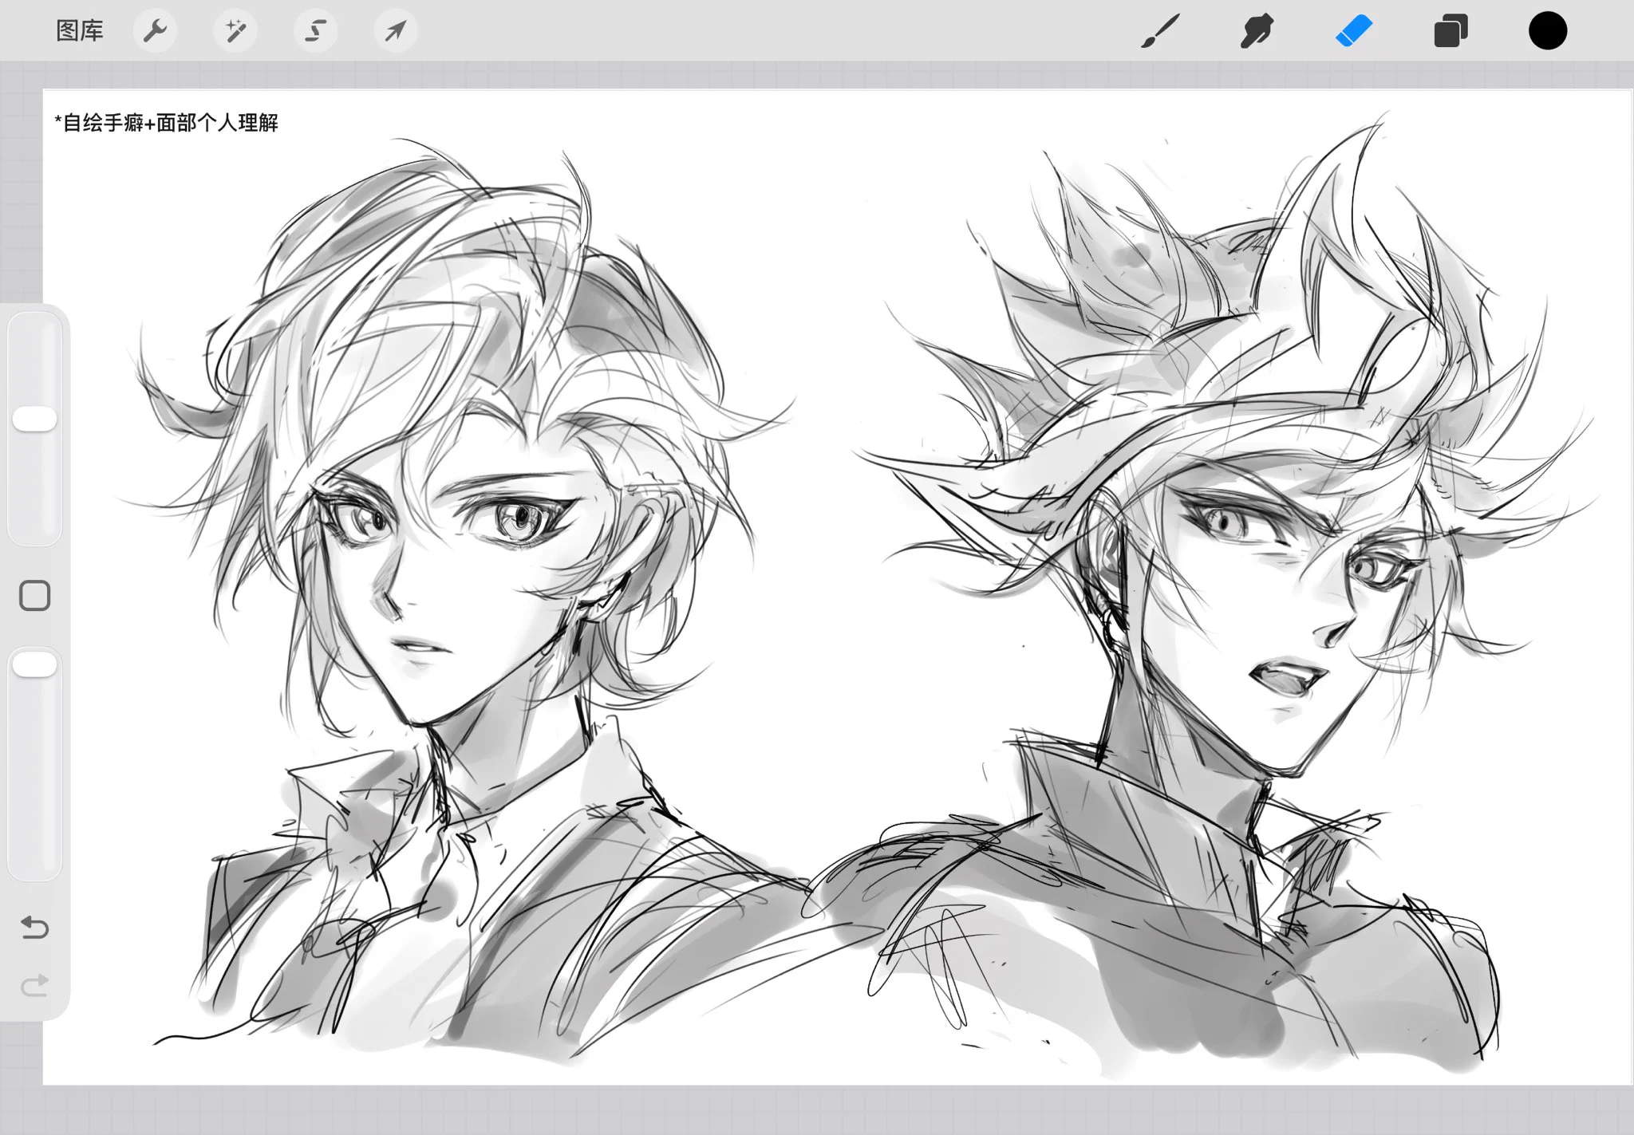Open the black color swatch picker
This screenshot has height=1135, width=1634.
point(1548,31)
